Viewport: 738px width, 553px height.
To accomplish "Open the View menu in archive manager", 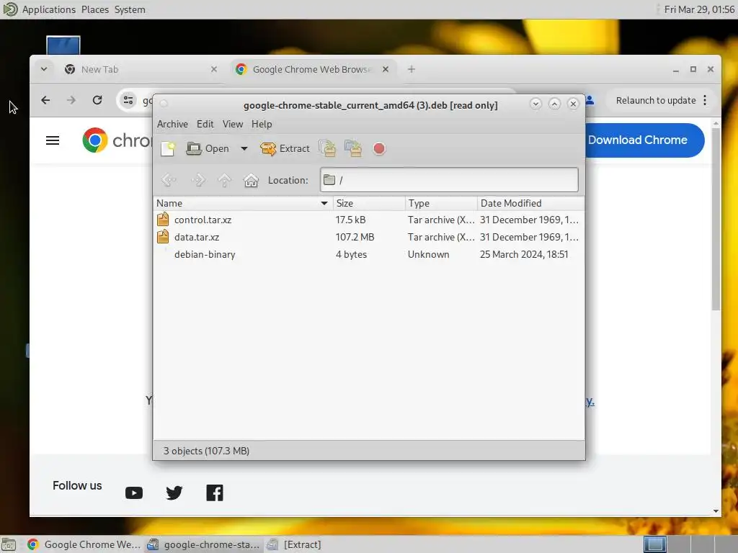I will point(233,124).
